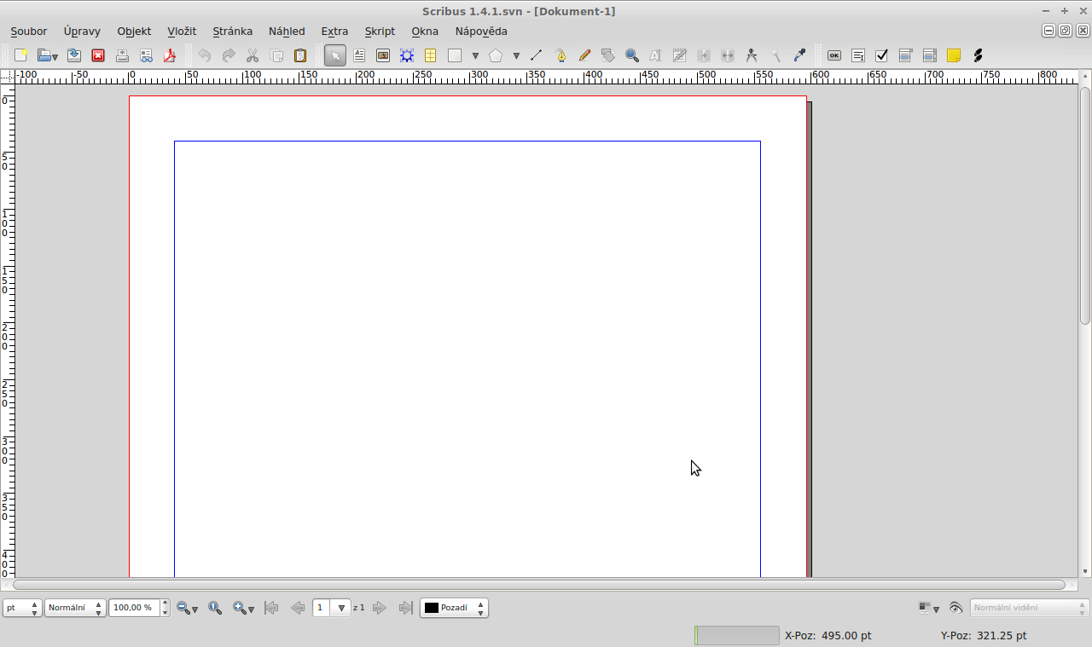The image size is (1092, 647).
Task: Export as PDF with the PDF icon
Action: [170, 55]
